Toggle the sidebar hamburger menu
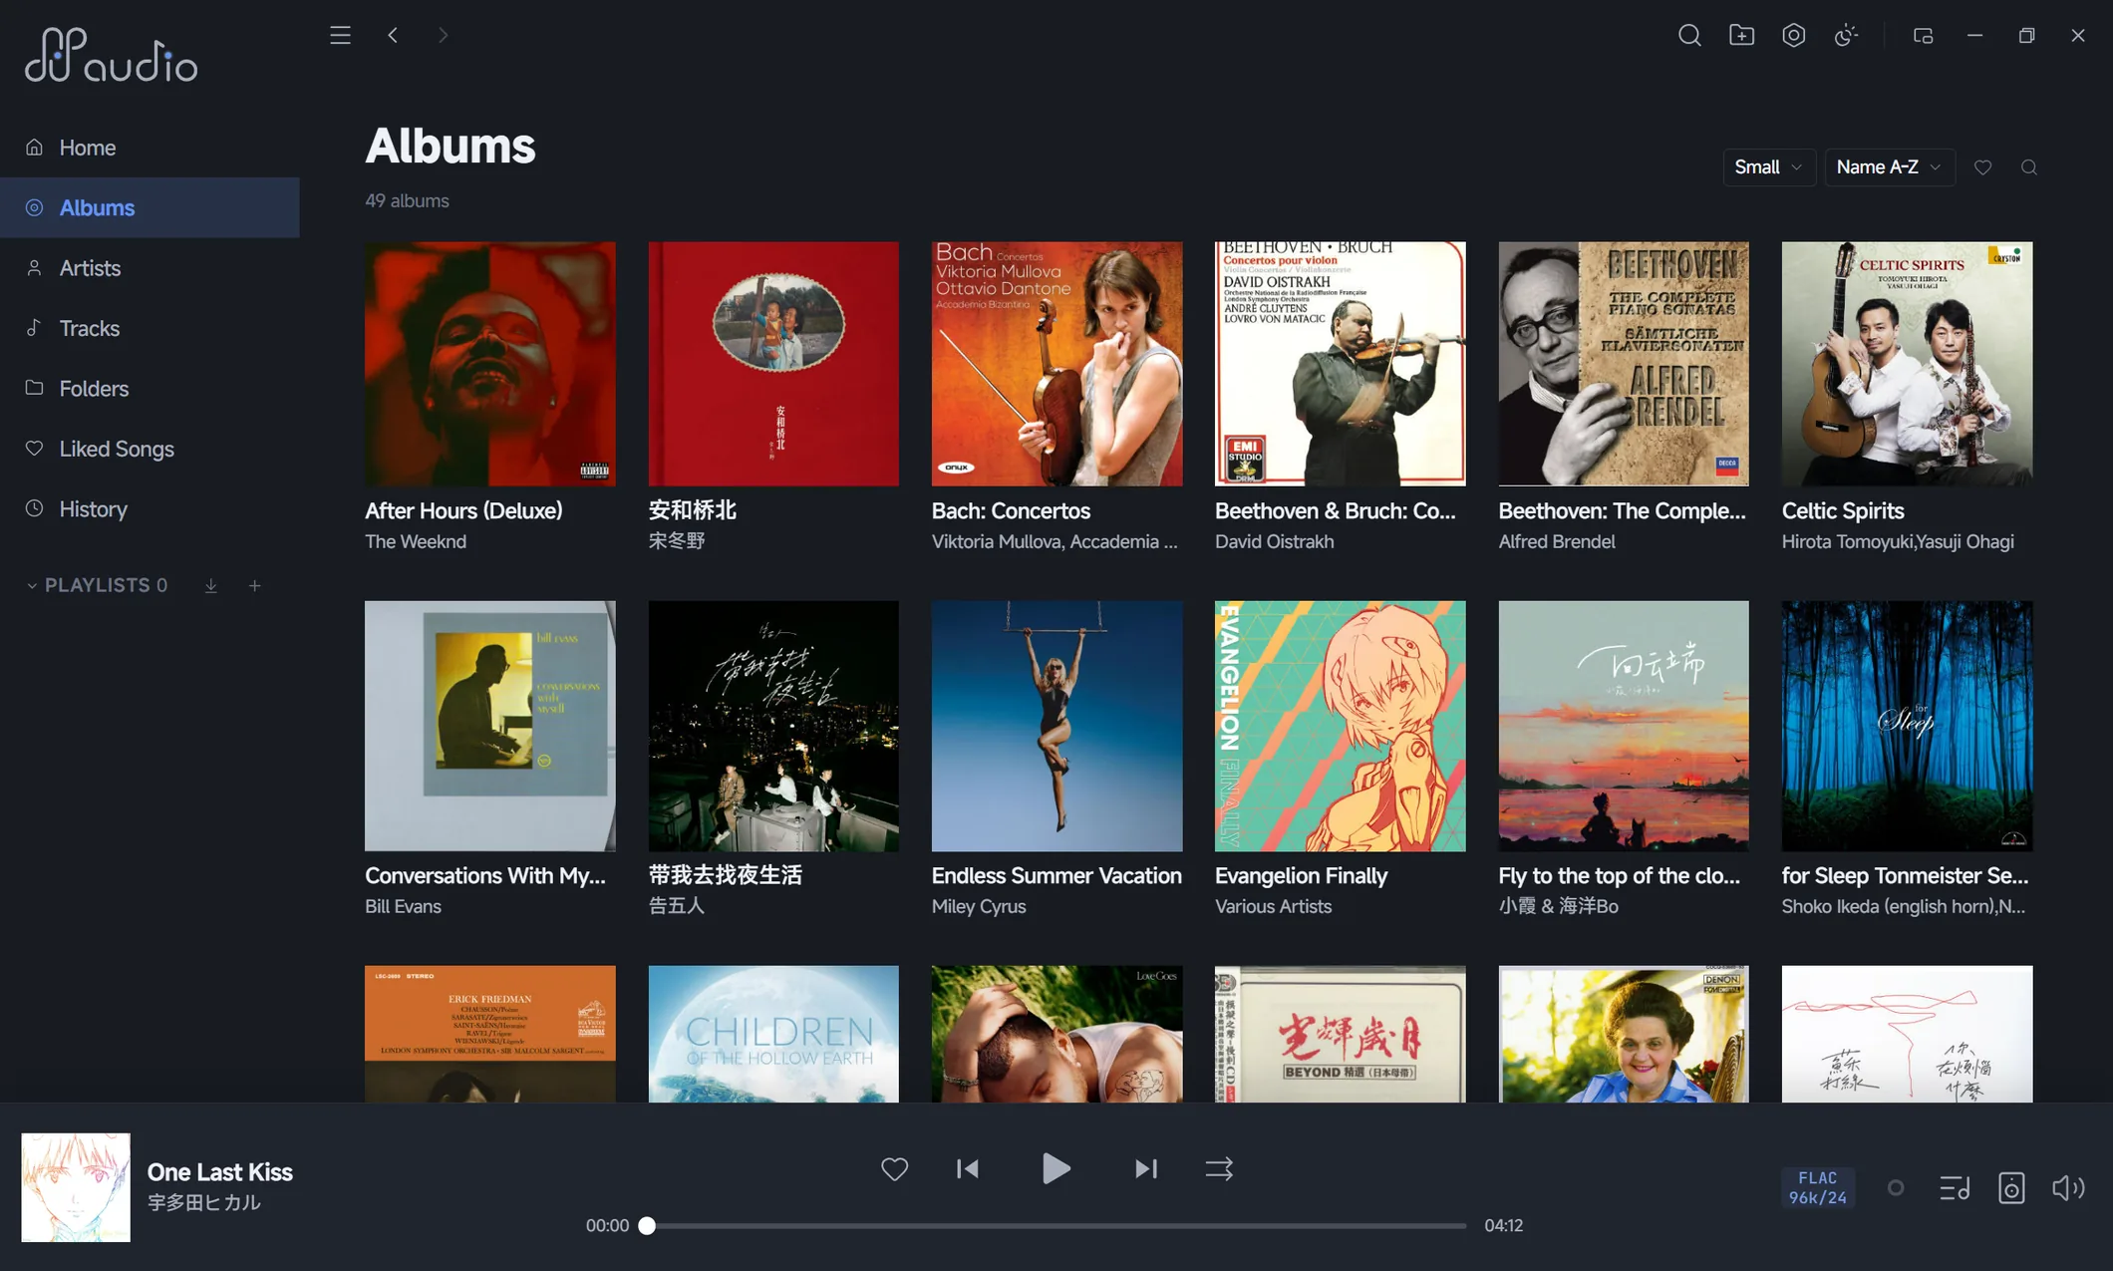Screen dimensions: 2113x1271 pyautogui.click(x=340, y=36)
